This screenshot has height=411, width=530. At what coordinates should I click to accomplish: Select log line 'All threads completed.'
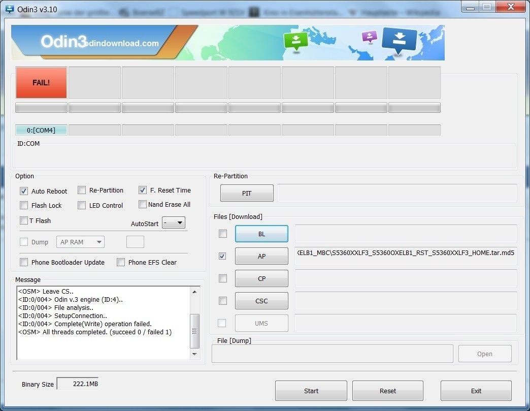pos(95,332)
